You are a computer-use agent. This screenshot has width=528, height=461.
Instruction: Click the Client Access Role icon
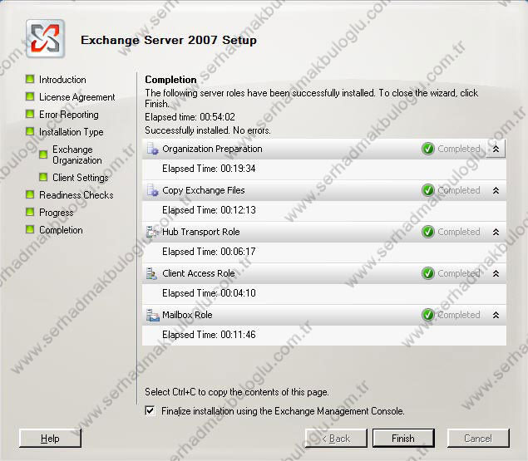(152, 273)
